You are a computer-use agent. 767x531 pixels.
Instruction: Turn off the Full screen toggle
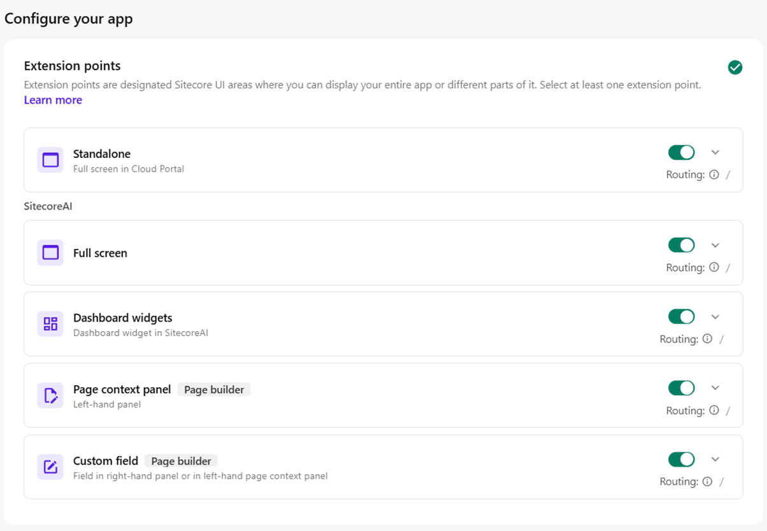click(681, 245)
